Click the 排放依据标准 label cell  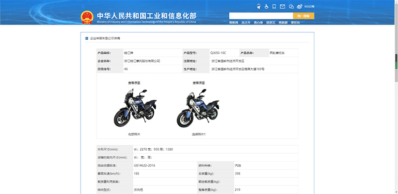click(x=115, y=166)
